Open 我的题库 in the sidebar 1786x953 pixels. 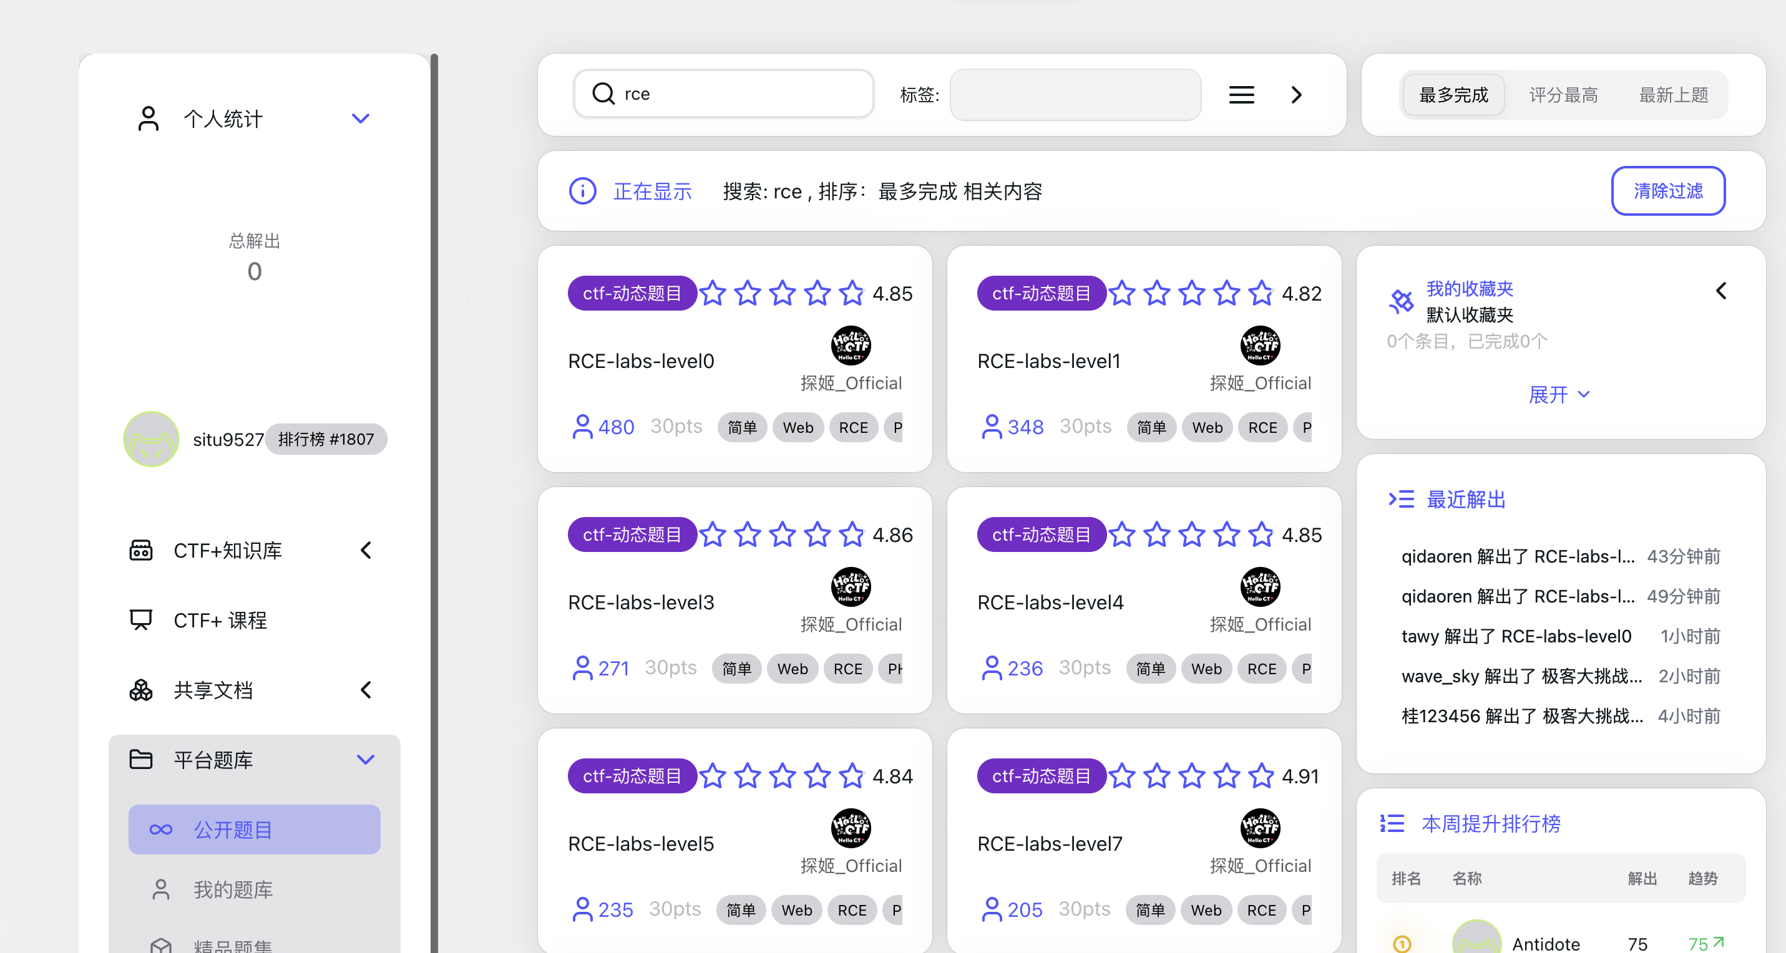point(233,889)
